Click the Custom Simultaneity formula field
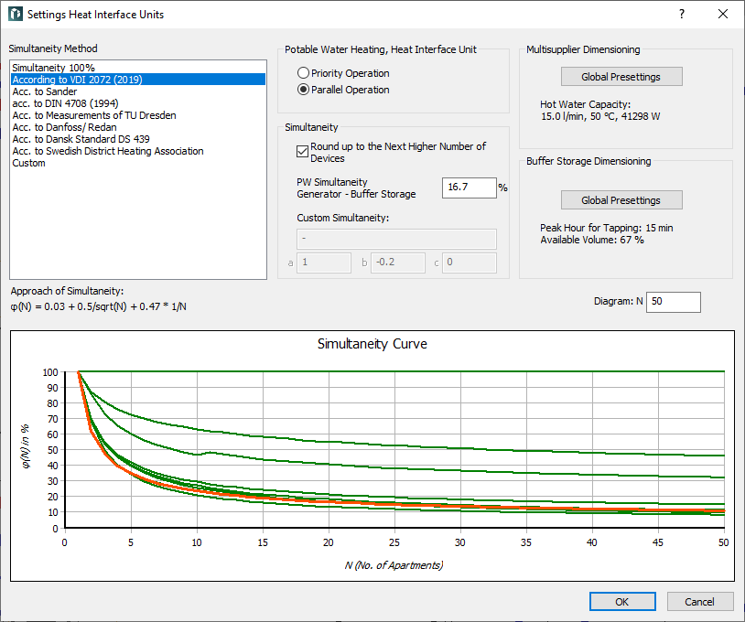The height and width of the screenshot is (622, 745). coord(396,239)
